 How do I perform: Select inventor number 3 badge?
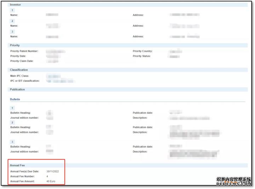[12, 32]
